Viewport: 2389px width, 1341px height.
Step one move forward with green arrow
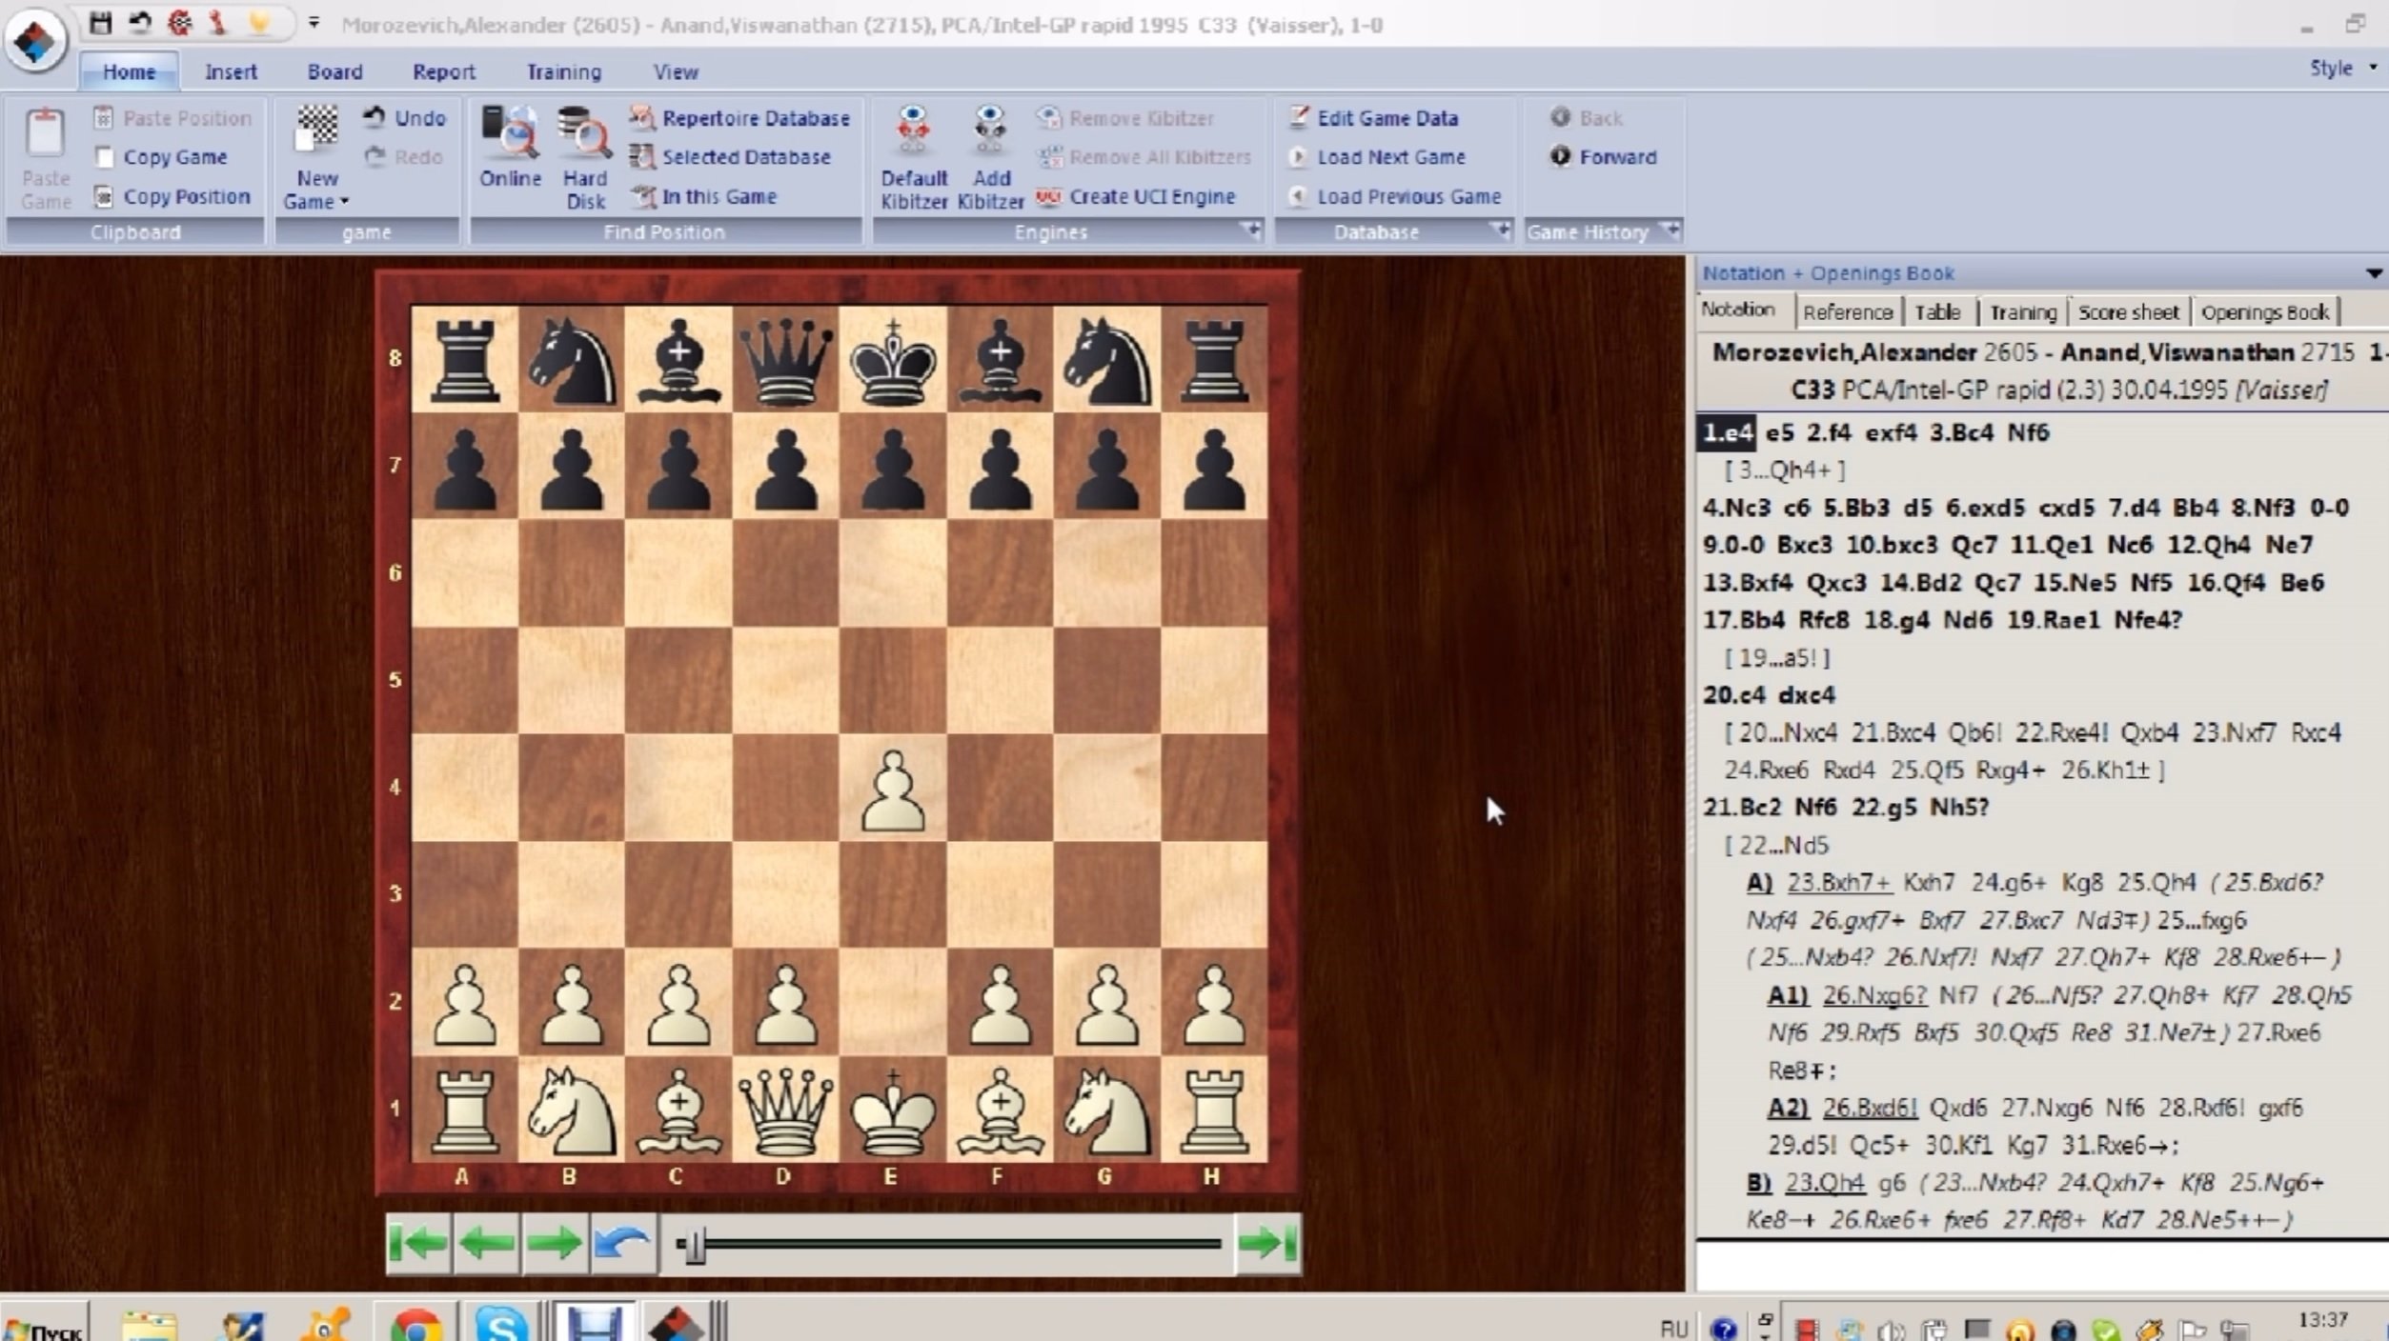click(555, 1242)
